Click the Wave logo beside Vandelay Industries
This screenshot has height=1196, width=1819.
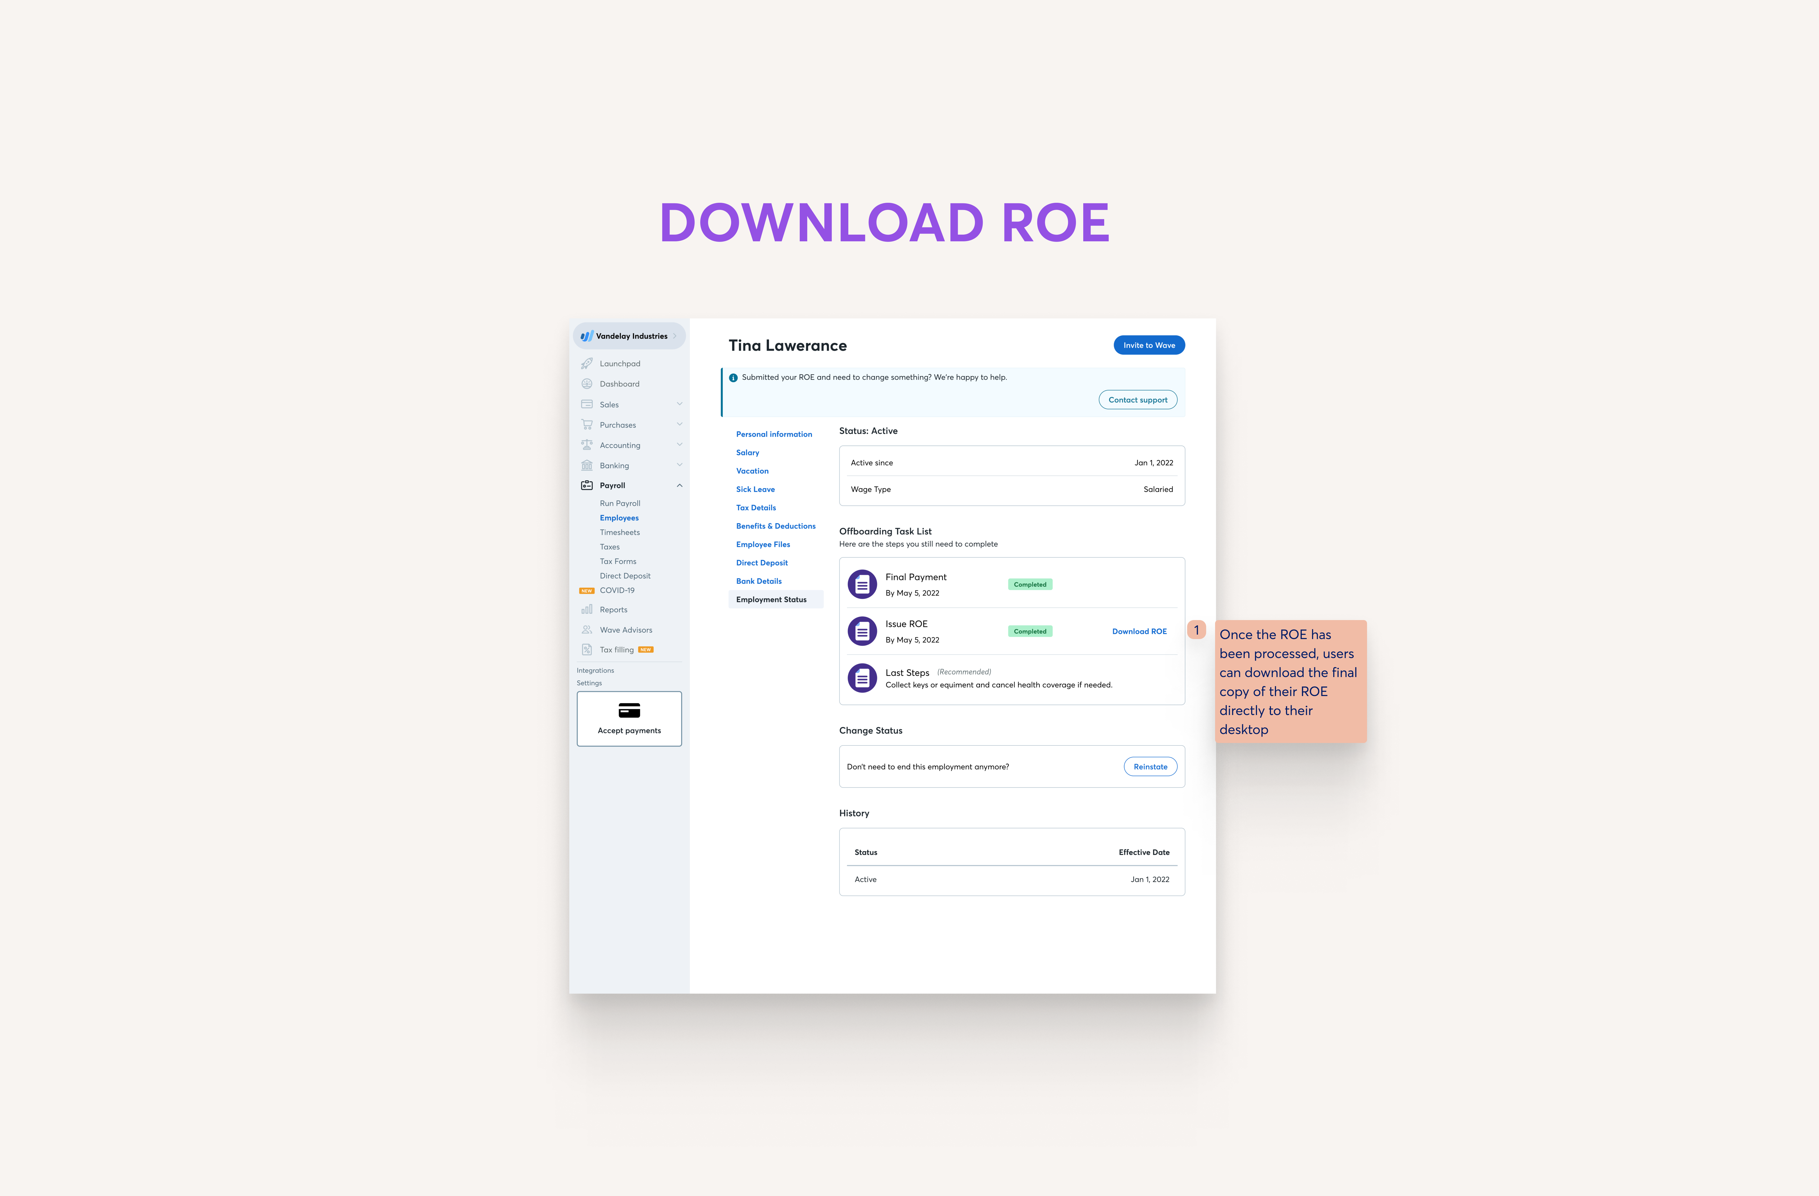tap(587, 336)
